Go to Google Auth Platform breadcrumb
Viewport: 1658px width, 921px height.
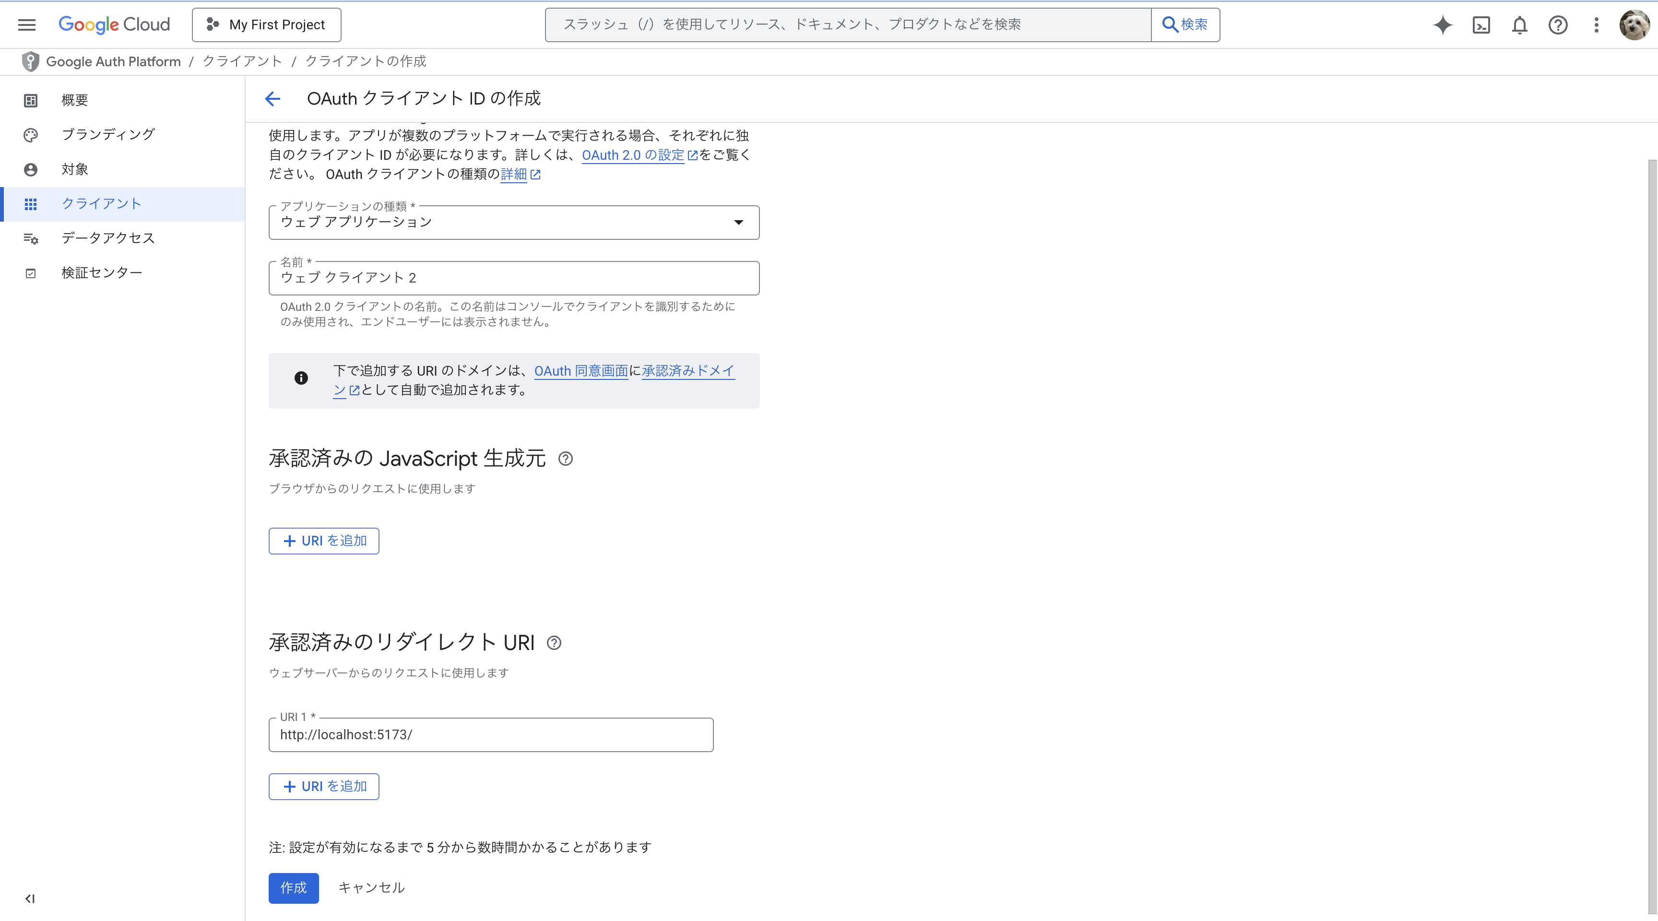(113, 61)
